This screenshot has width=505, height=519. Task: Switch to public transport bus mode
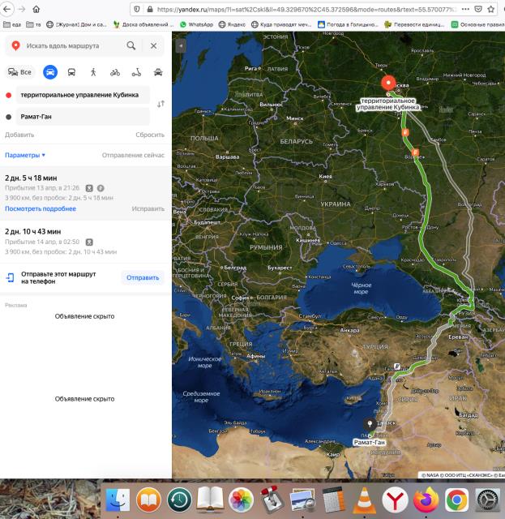click(x=72, y=72)
